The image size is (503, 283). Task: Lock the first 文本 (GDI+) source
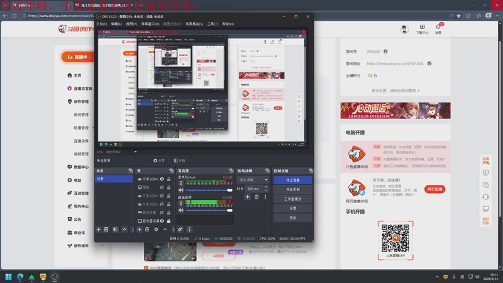pyautogui.click(x=169, y=179)
